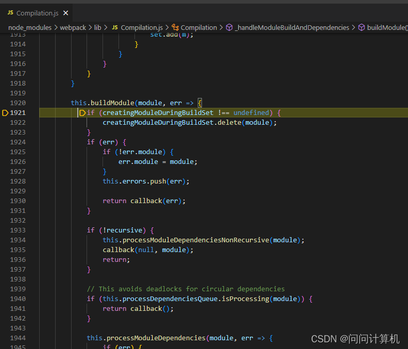408x349 pixels.
Task: Click 'return;' statement on line 1936
Action: point(116,260)
